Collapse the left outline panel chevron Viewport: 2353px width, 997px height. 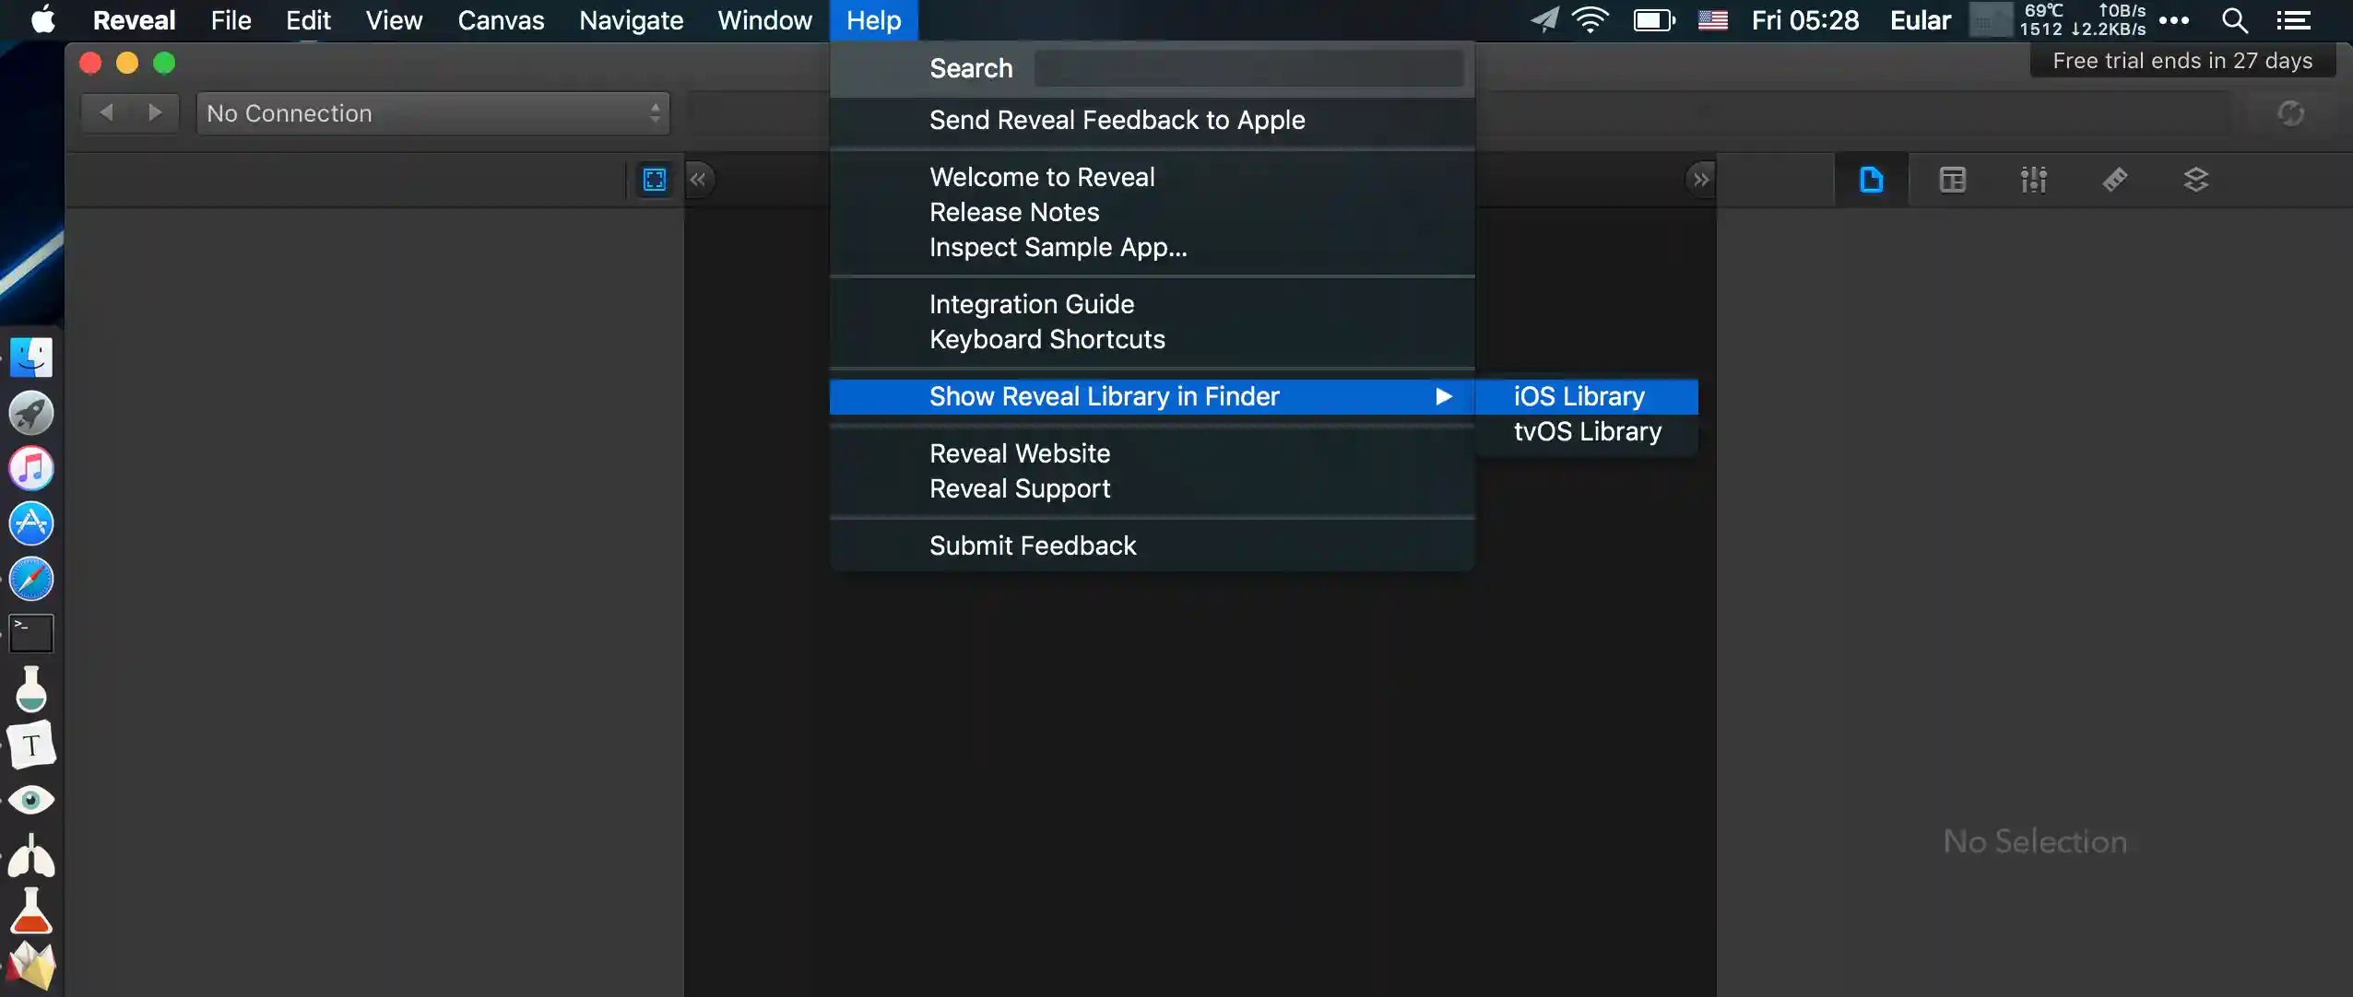[698, 180]
